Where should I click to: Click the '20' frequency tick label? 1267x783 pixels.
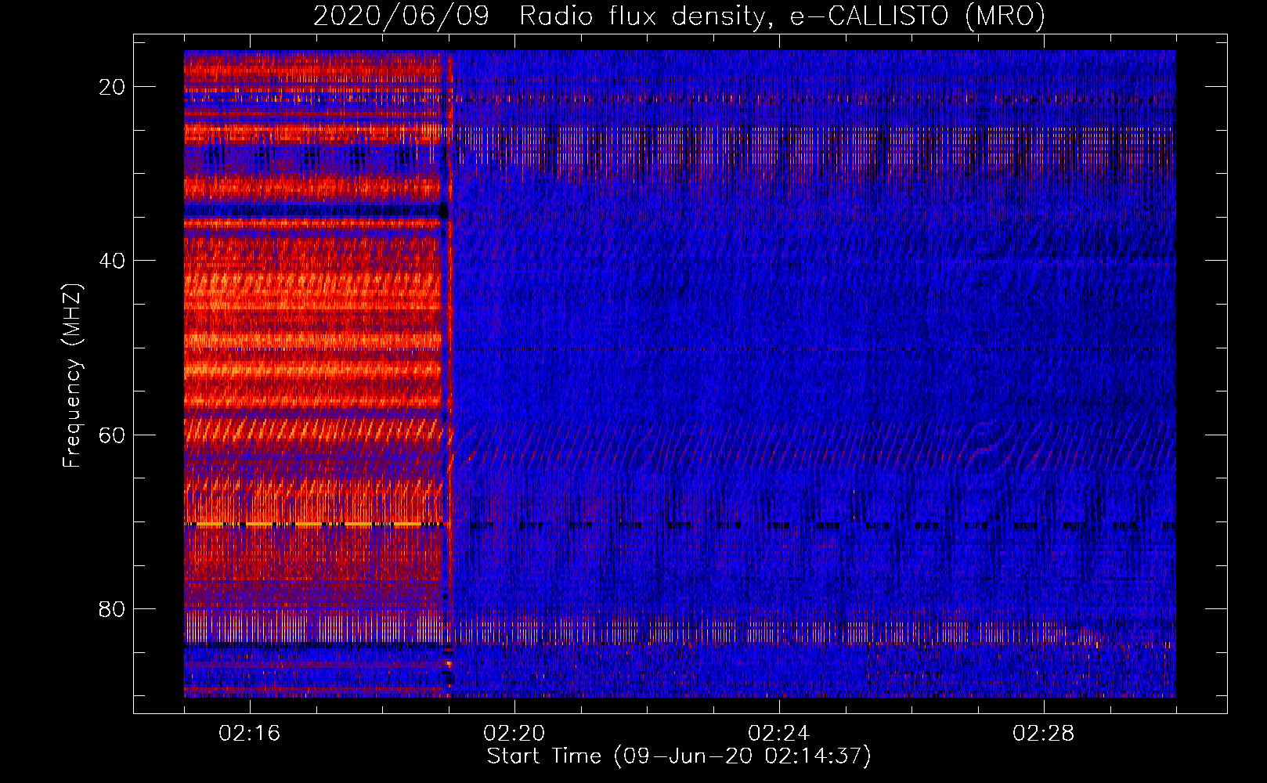pyautogui.click(x=112, y=87)
